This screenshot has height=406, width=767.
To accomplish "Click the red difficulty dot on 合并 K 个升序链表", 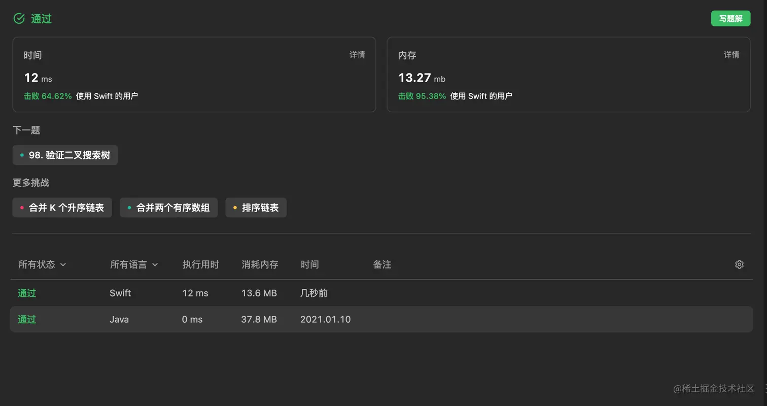I will [x=21, y=208].
